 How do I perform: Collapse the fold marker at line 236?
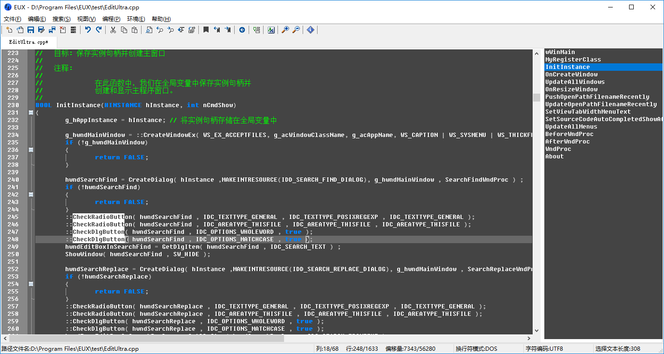[31, 150]
